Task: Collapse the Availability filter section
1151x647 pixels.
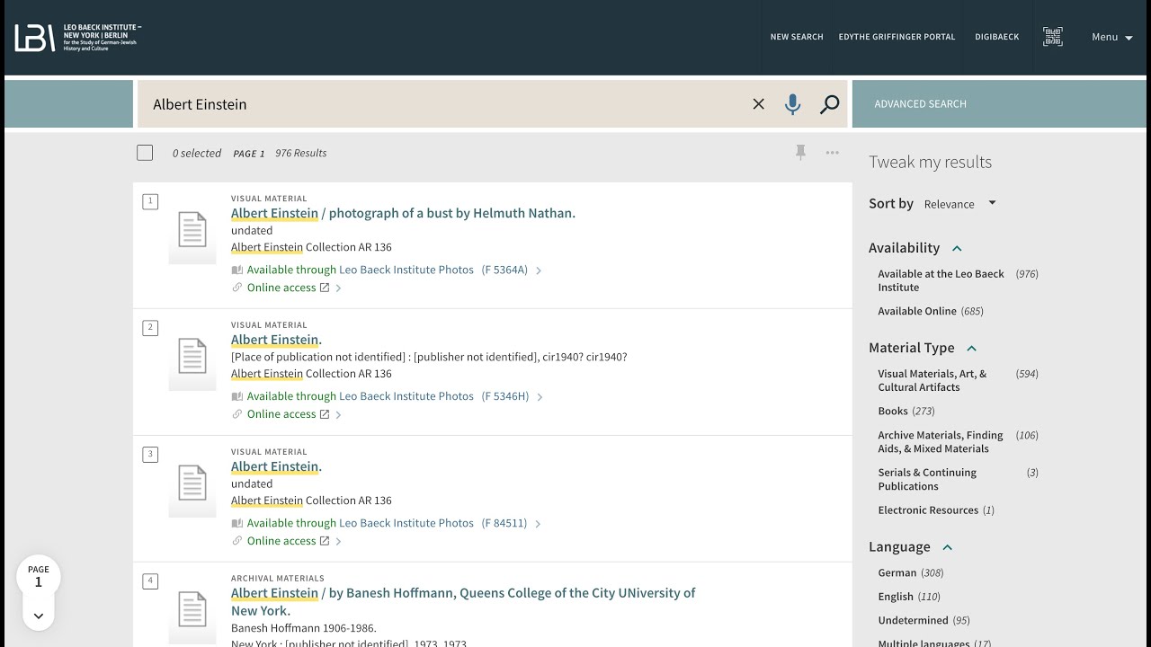Action: 957,248
